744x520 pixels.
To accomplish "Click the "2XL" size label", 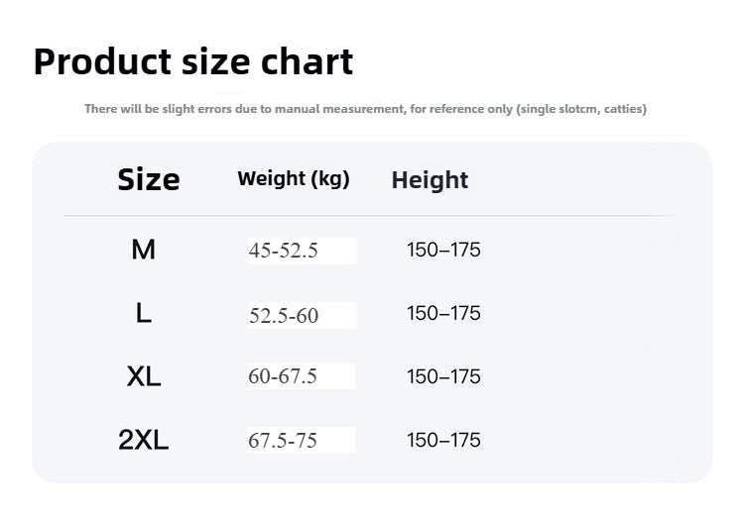I will (144, 440).
